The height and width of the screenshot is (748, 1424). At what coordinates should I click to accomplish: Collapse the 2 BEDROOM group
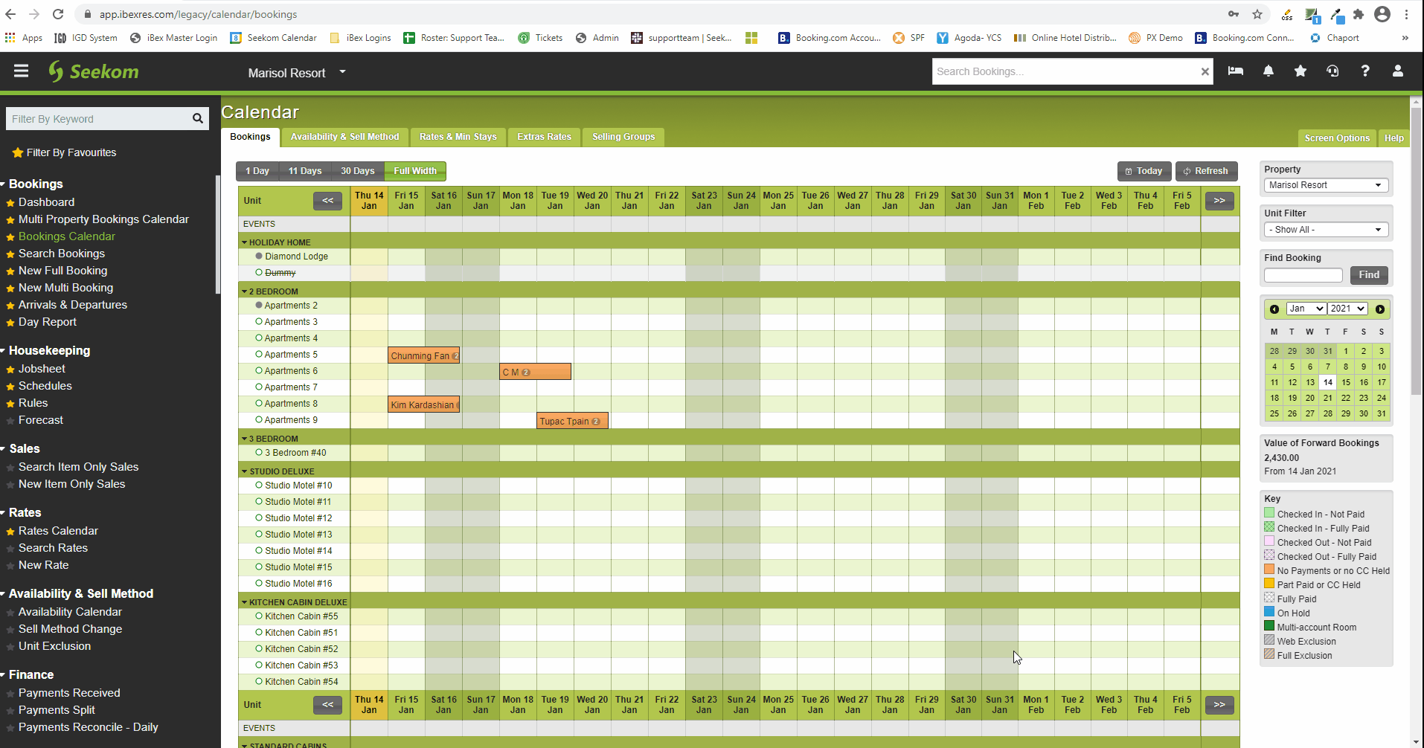(x=244, y=291)
